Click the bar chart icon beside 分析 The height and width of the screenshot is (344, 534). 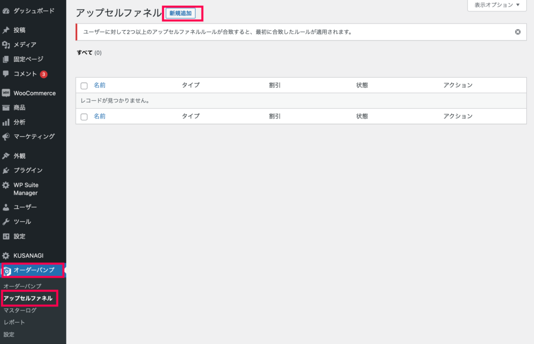(x=6, y=122)
